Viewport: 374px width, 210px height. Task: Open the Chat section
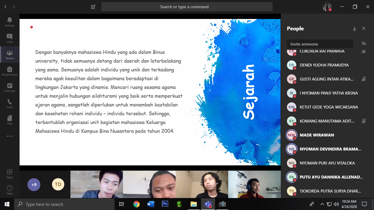(10, 38)
